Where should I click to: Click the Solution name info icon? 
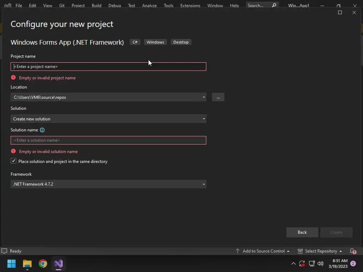(42, 130)
